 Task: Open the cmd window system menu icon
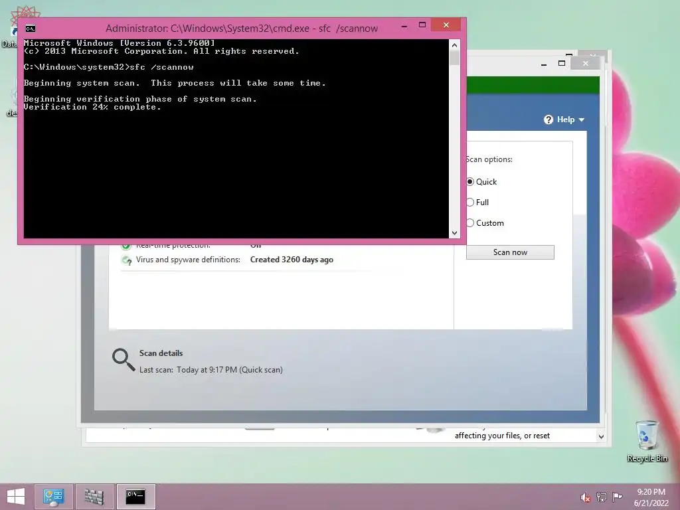pos(31,29)
